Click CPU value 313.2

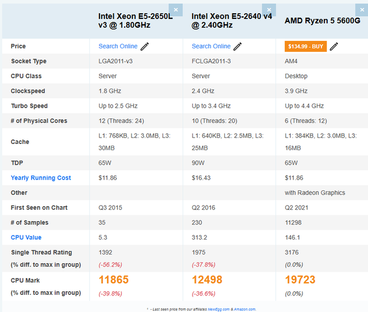200,238
